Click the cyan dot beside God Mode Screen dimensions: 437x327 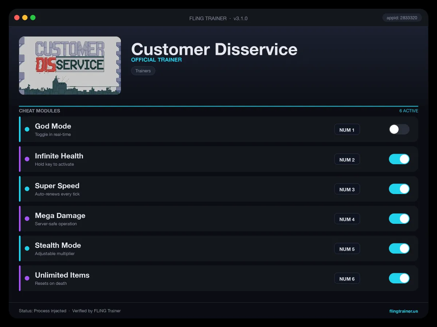[x=27, y=129]
